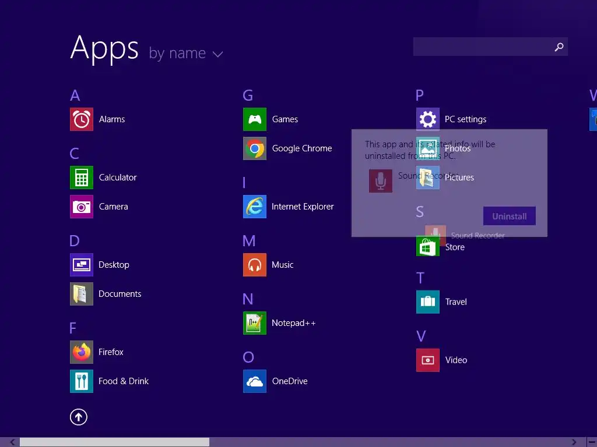Click the 'Store' label

click(455, 247)
